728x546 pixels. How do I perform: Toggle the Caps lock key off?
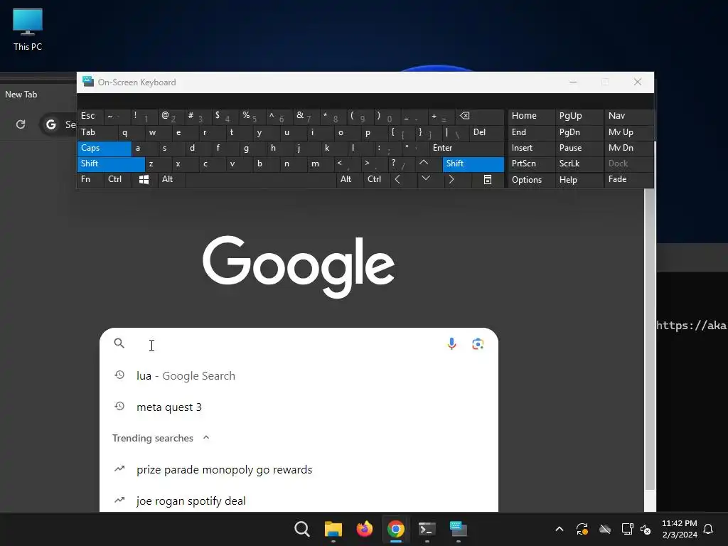104,148
